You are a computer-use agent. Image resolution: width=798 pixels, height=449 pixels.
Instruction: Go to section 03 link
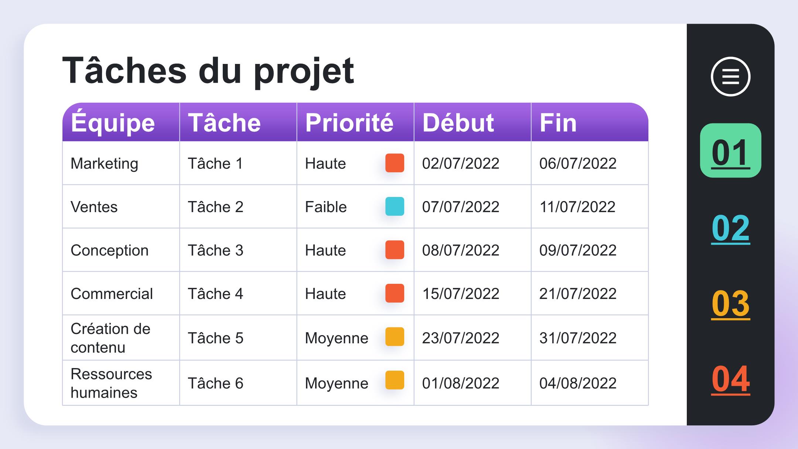[730, 304]
